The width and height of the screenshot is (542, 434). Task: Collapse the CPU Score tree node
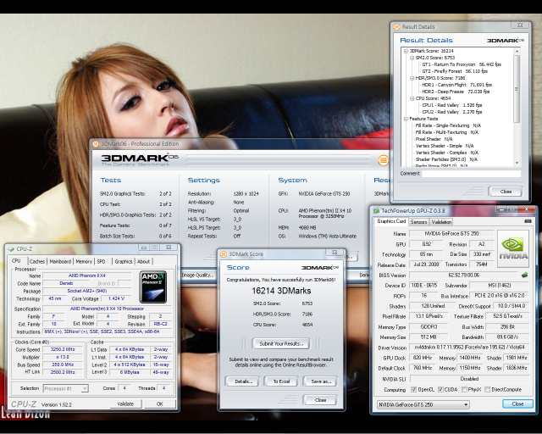pyautogui.click(x=412, y=98)
